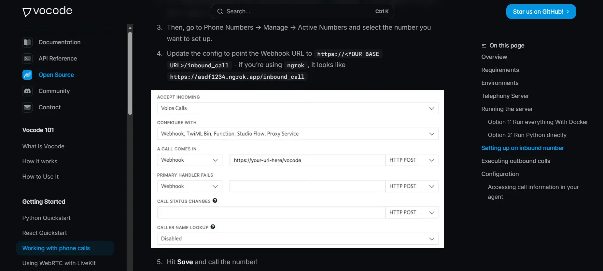The width and height of the screenshot is (603, 271).
Task: Open the Voice Calls dropdown
Action: tap(298, 108)
